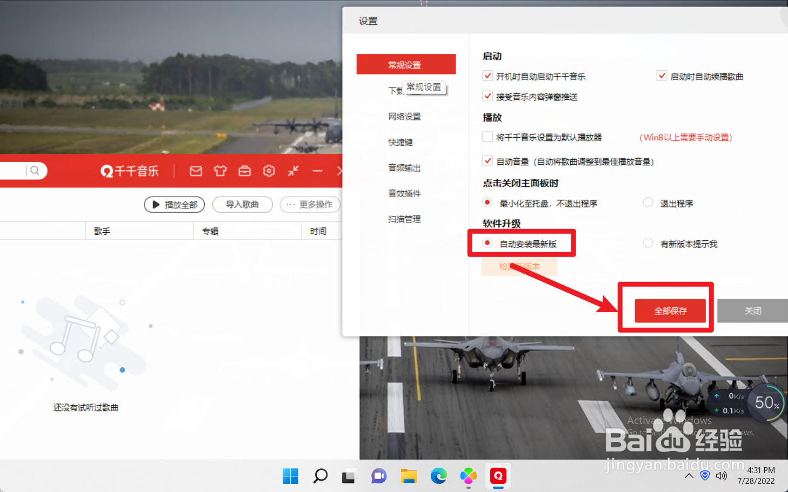Click the 关闭 button in settings
788x492 pixels.
[x=752, y=311]
